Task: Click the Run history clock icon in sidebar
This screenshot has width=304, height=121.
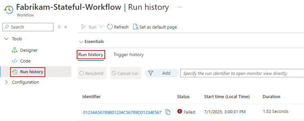Action: pos(15,72)
